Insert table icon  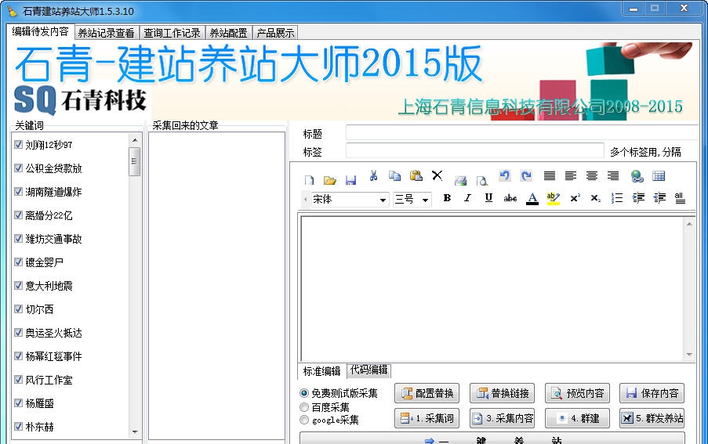click(x=659, y=175)
